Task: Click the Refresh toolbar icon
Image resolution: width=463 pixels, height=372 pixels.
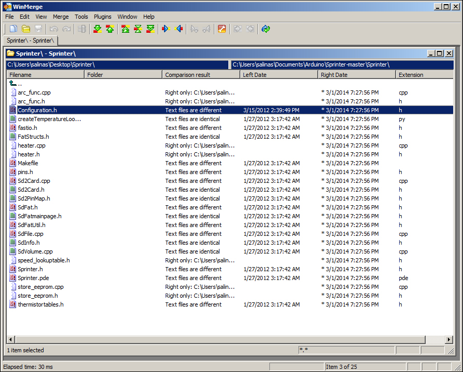Action: pyautogui.click(x=266, y=29)
